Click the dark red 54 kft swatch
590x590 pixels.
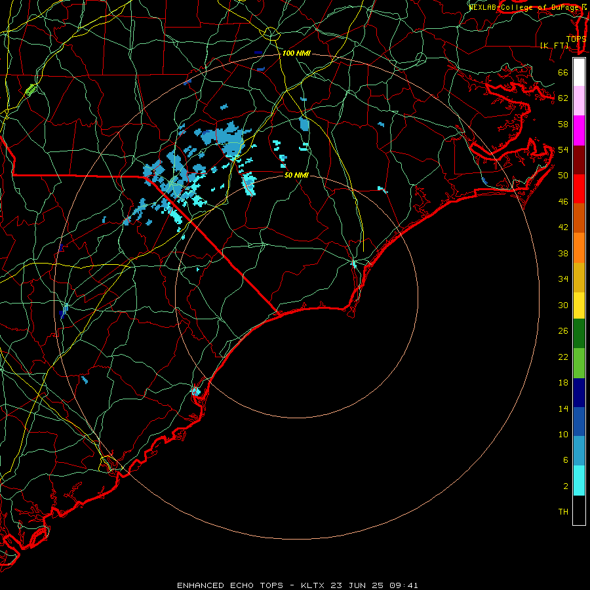(579, 160)
